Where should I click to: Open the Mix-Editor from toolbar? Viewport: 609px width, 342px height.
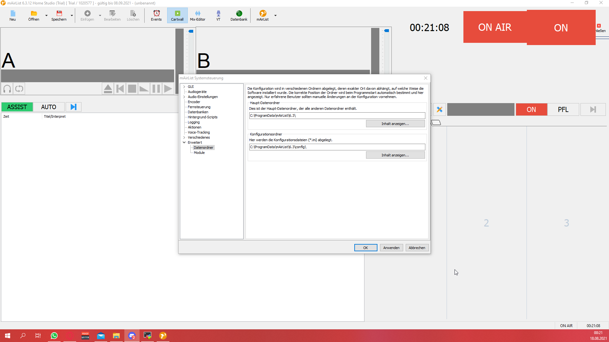point(197,15)
